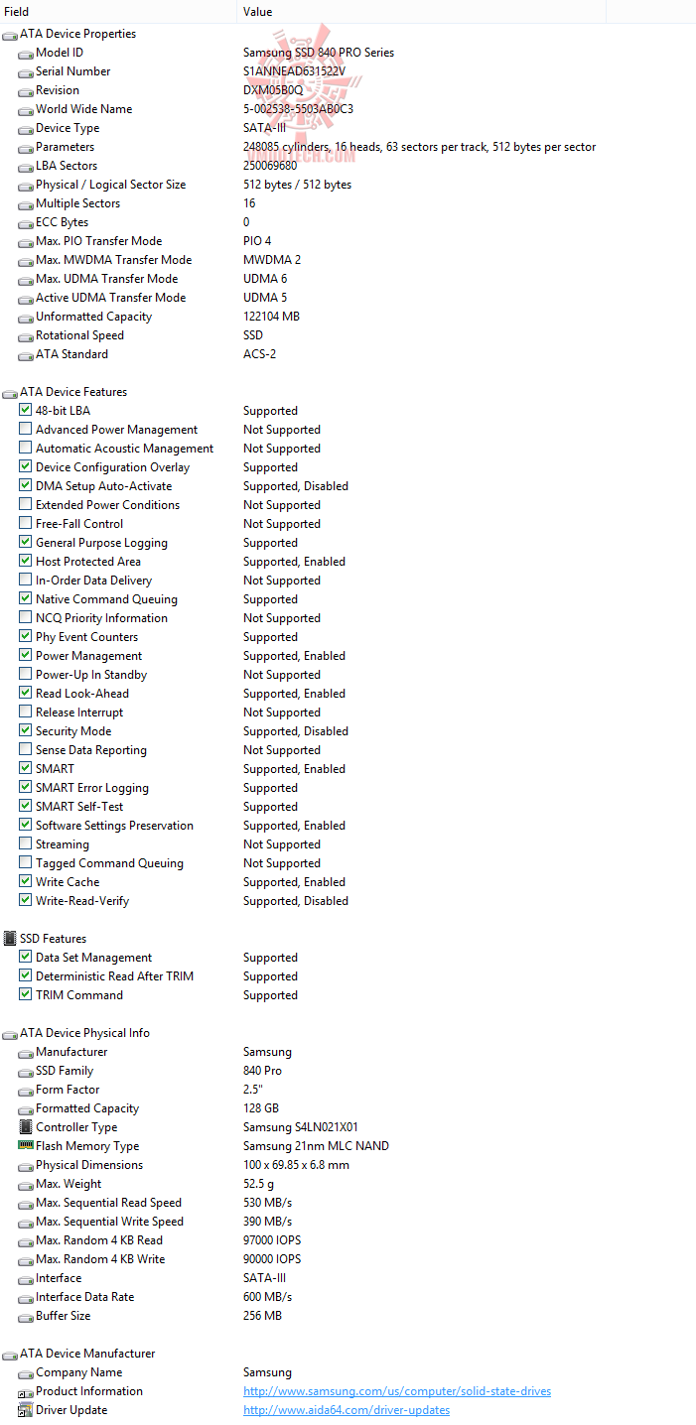Click the revision value DXM05B0Q
696x1425 pixels.
273,90
